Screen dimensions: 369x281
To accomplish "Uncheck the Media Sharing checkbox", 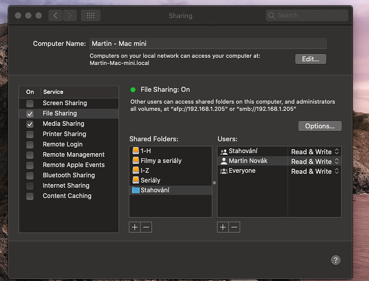I will point(30,124).
